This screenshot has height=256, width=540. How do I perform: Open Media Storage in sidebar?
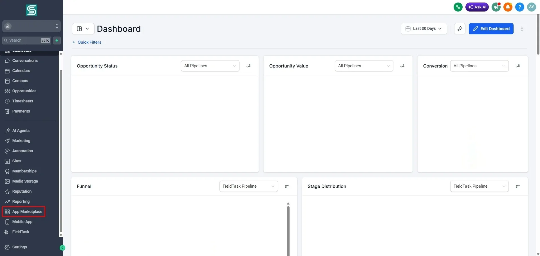pyautogui.click(x=25, y=181)
